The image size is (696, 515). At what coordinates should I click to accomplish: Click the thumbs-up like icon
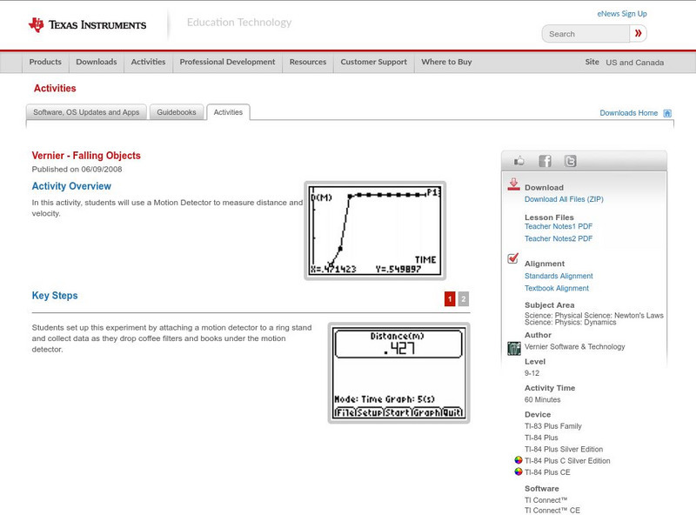(519, 161)
